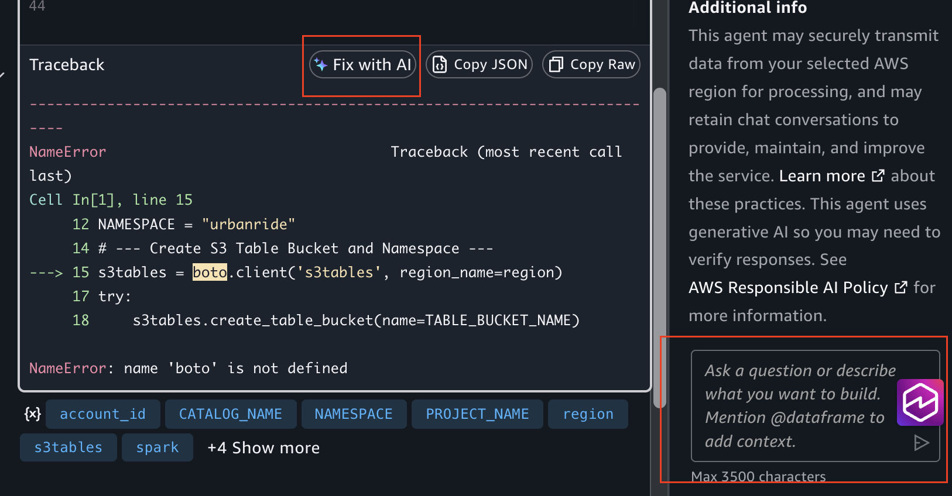
Task: Click the send message arrow icon
Action: pyautogui.click(x=922, y=443)
